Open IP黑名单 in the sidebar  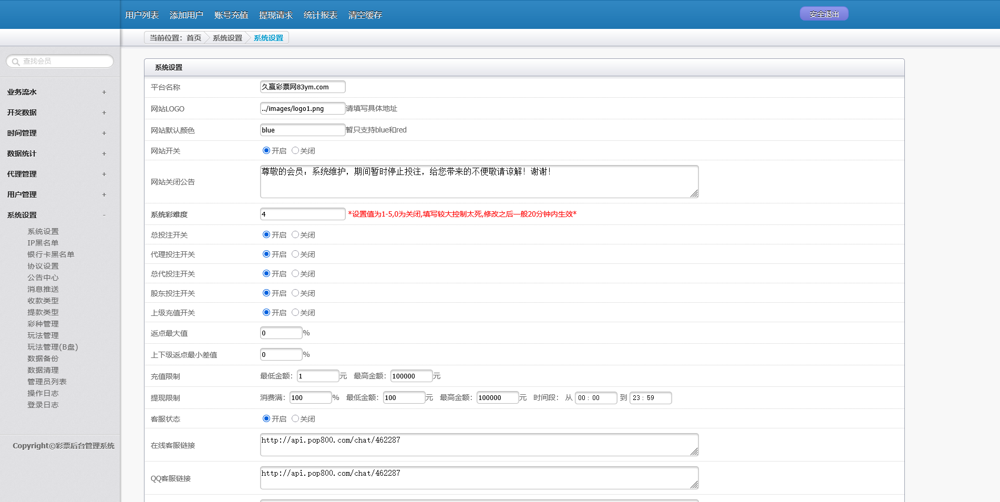coord(43,243)
